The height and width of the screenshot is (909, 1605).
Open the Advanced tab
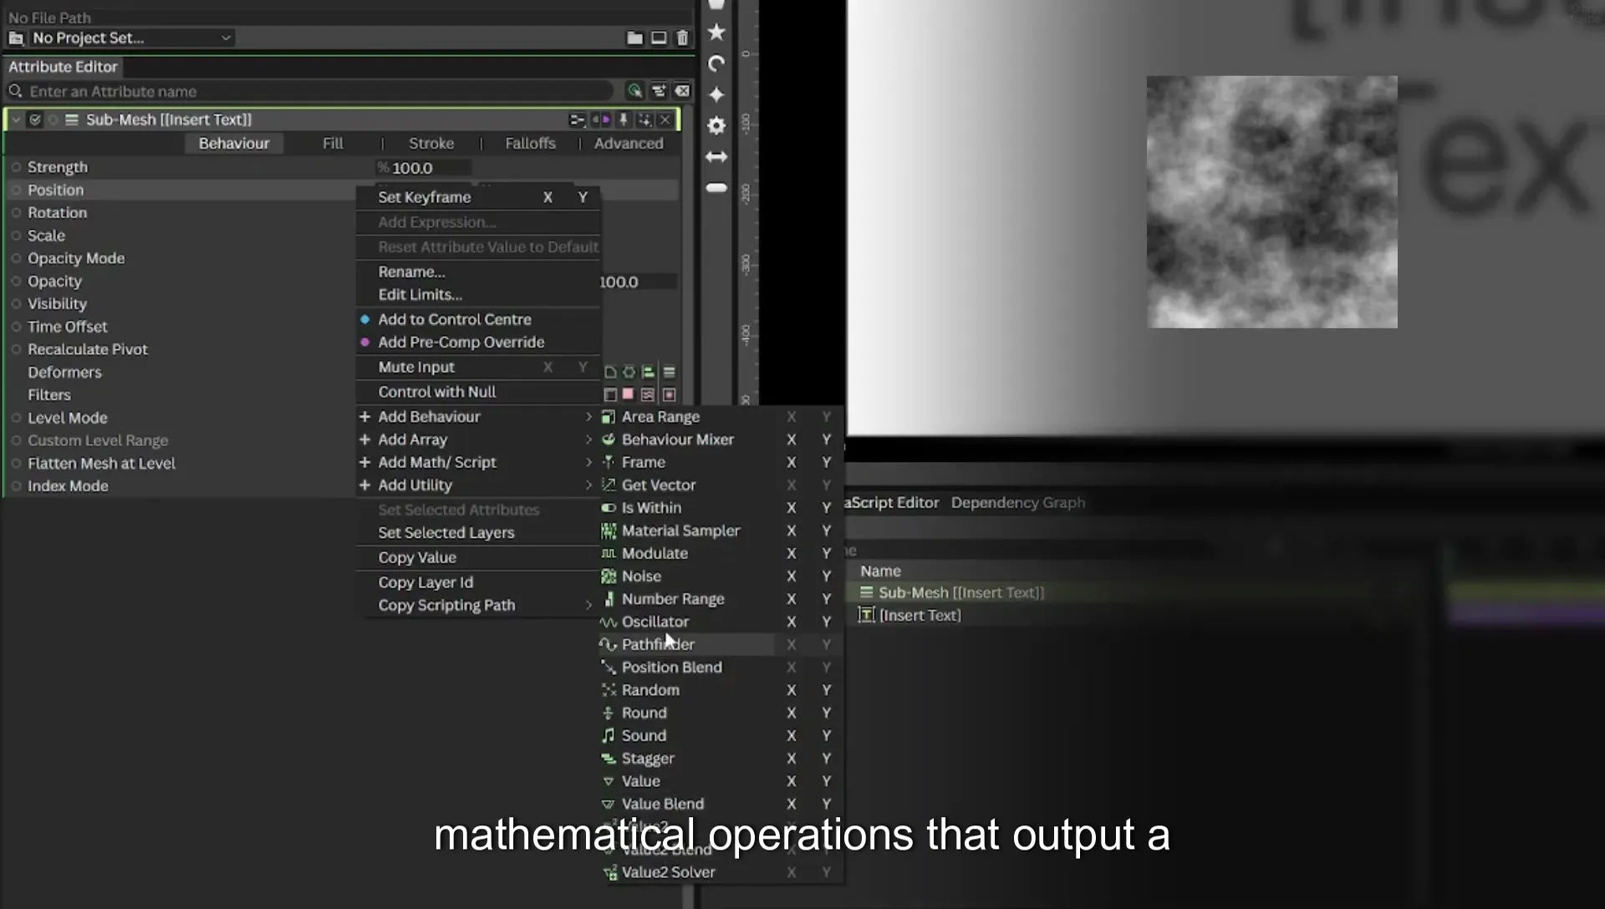click(629, 143)
